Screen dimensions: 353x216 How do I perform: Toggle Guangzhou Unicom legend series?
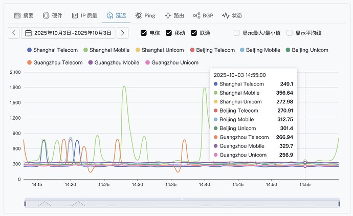[172, 62]
